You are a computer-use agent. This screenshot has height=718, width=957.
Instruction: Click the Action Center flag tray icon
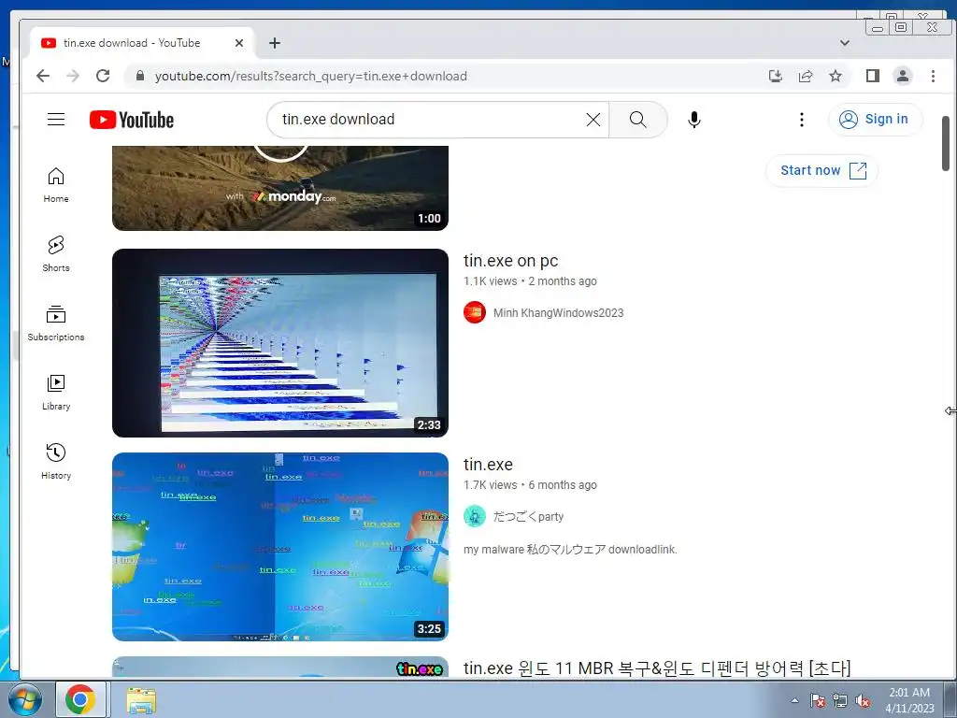point(818,700)
